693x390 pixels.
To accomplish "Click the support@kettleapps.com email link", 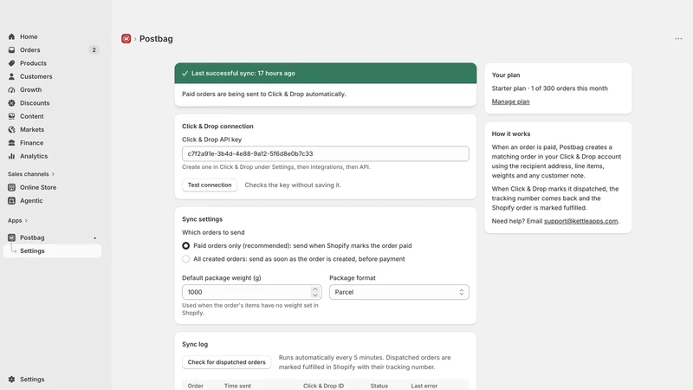I will (x=580, y=221).
